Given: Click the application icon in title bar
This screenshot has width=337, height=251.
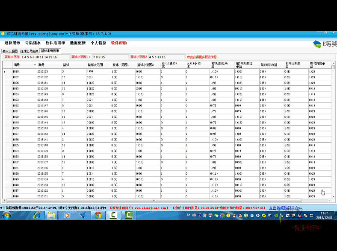Looking at the screenshot, I should tap(3, 33).
